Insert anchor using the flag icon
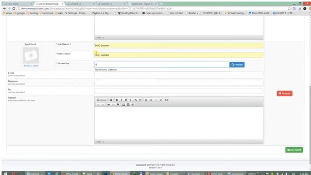This screenshot has width=311, height=175. 118,105
